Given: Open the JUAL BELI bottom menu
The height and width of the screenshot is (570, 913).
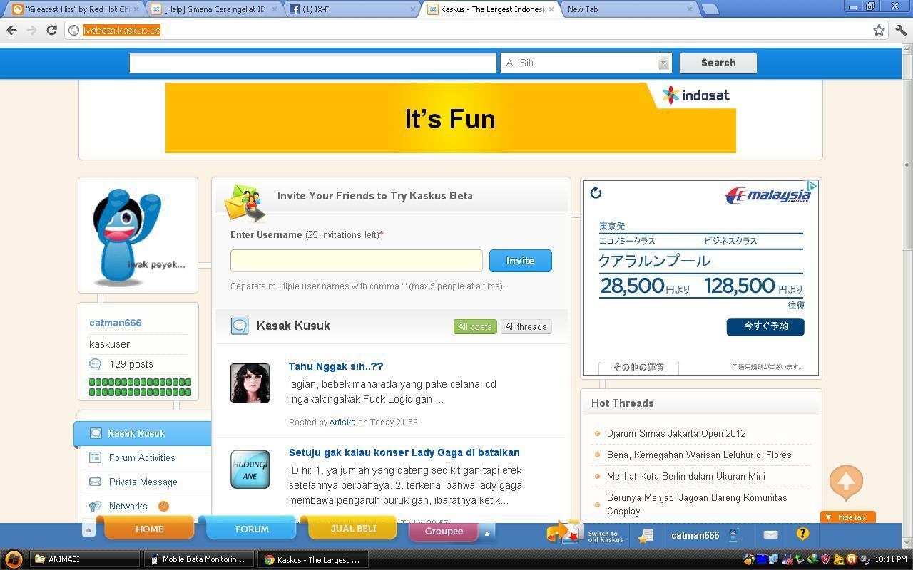Looking at the screenshot, I should [x=353, y=529].
